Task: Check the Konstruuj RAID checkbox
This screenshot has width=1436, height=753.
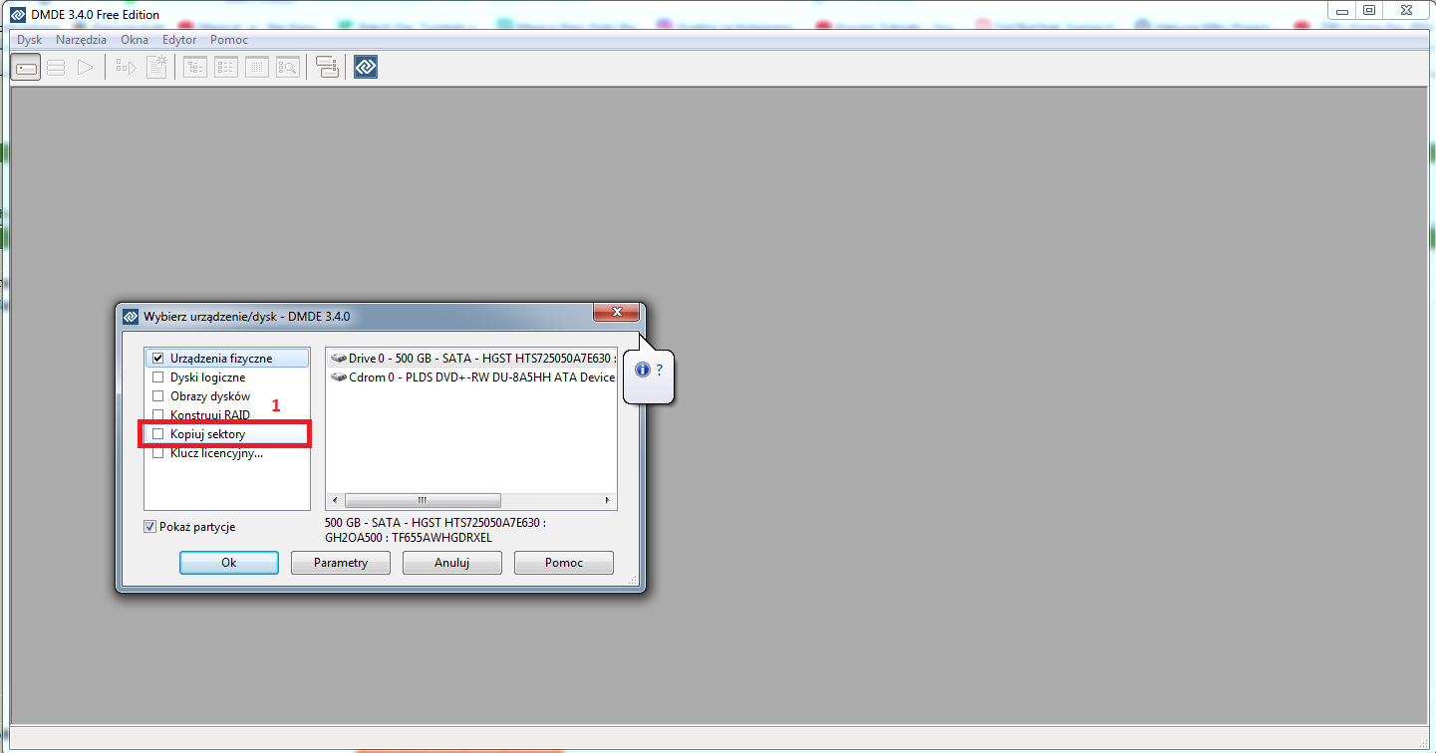Action: pos(157,415)
